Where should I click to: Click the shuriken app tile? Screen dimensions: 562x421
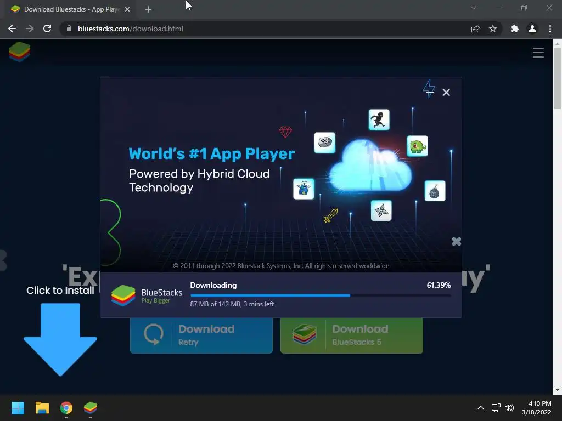pyautogui.click(x=381, y=210)
